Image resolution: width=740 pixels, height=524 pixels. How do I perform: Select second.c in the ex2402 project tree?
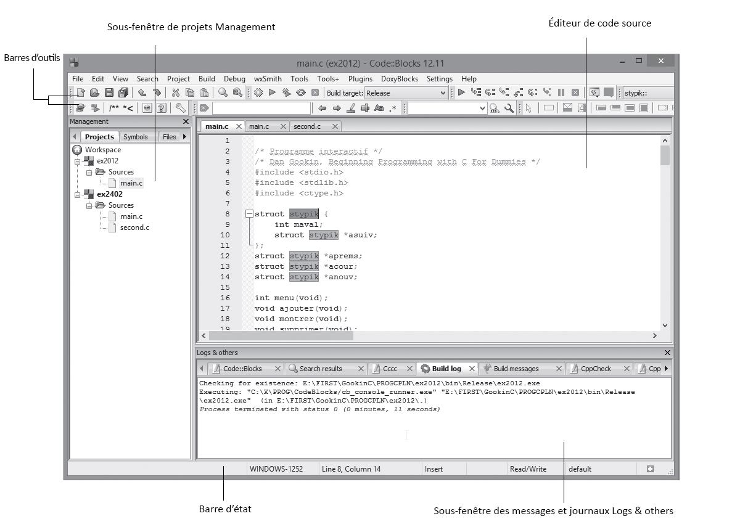click(134, 227)
